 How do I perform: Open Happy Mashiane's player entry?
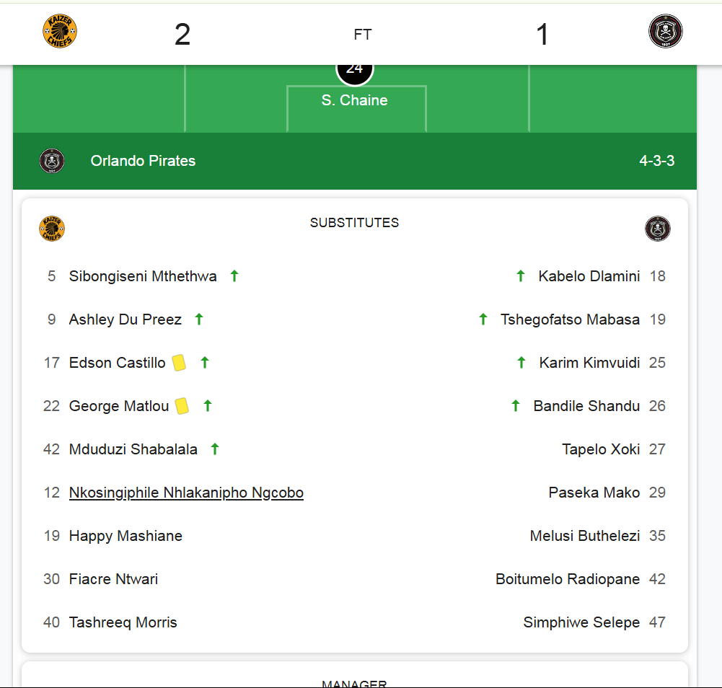(x=126, y=536)
